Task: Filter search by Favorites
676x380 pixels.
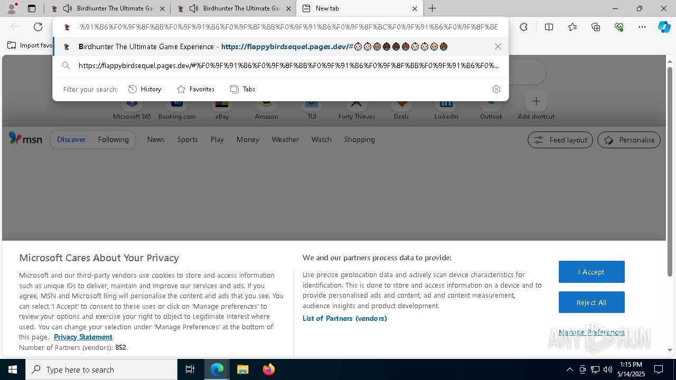Action: pyautogui.click(x=195, y=89)
